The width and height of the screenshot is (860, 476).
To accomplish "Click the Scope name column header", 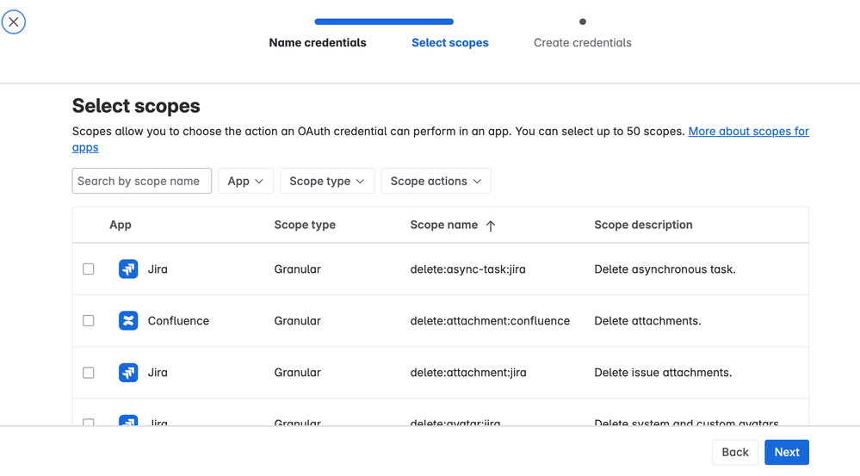I will click(444, 225).
